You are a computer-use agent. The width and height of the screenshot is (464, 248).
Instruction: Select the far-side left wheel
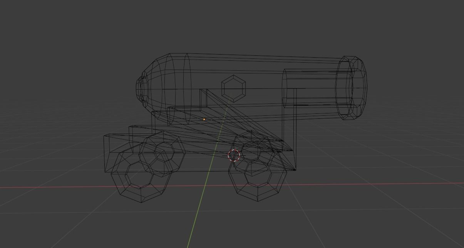(162, 153)
